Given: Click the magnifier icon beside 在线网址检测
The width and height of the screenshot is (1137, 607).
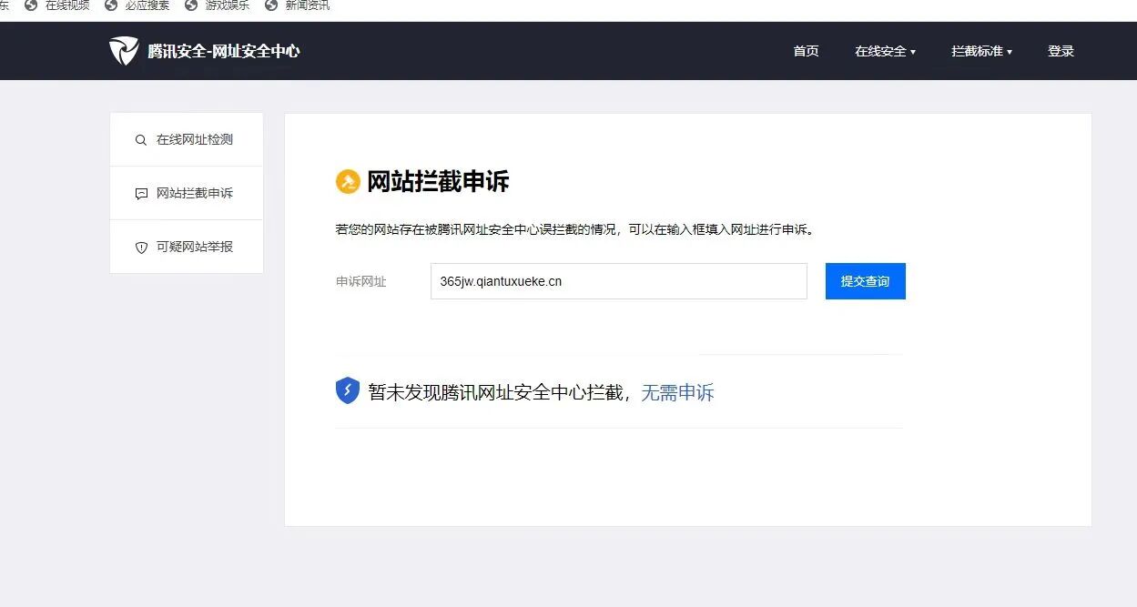Looking at the screenshot, I should pos(141,140).
